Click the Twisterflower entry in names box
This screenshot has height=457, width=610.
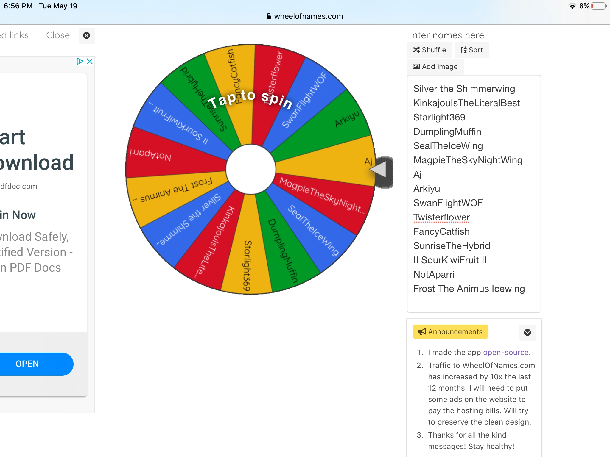click(x=441, y=217)
